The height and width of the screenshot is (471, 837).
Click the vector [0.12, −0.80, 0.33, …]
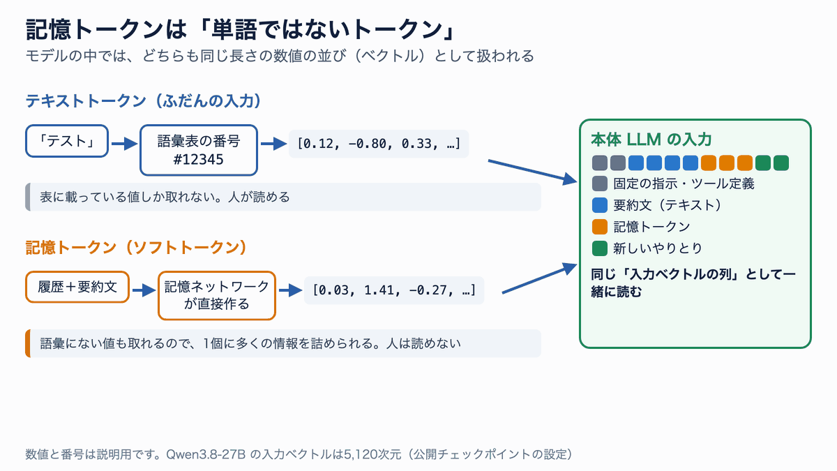(378, 144)
